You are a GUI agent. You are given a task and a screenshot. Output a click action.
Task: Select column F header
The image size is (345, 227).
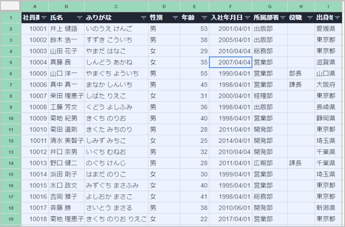point(231,6)
